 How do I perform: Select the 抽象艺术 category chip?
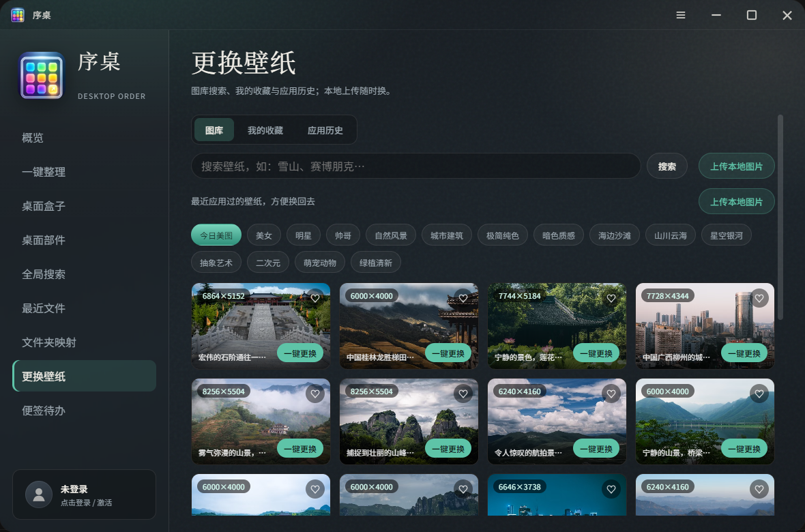216,263
